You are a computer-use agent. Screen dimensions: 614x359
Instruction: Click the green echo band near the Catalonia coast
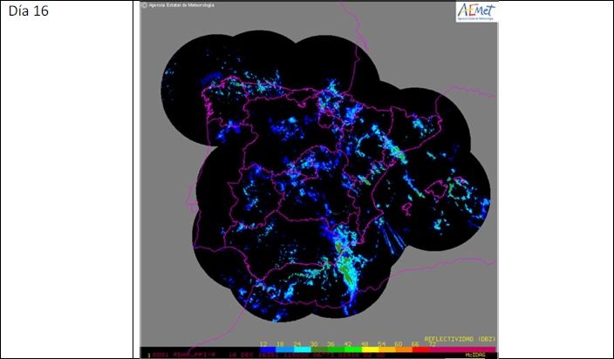pos(399,152)
